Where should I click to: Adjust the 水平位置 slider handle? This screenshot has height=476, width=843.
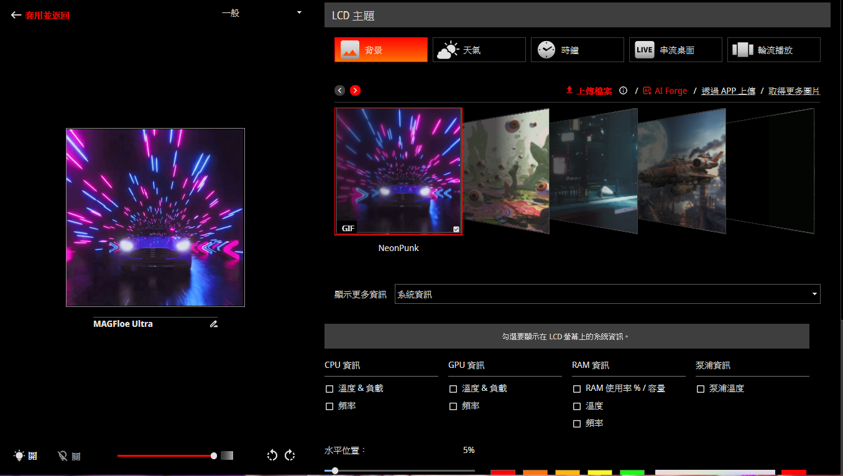(x=335, y=470)
